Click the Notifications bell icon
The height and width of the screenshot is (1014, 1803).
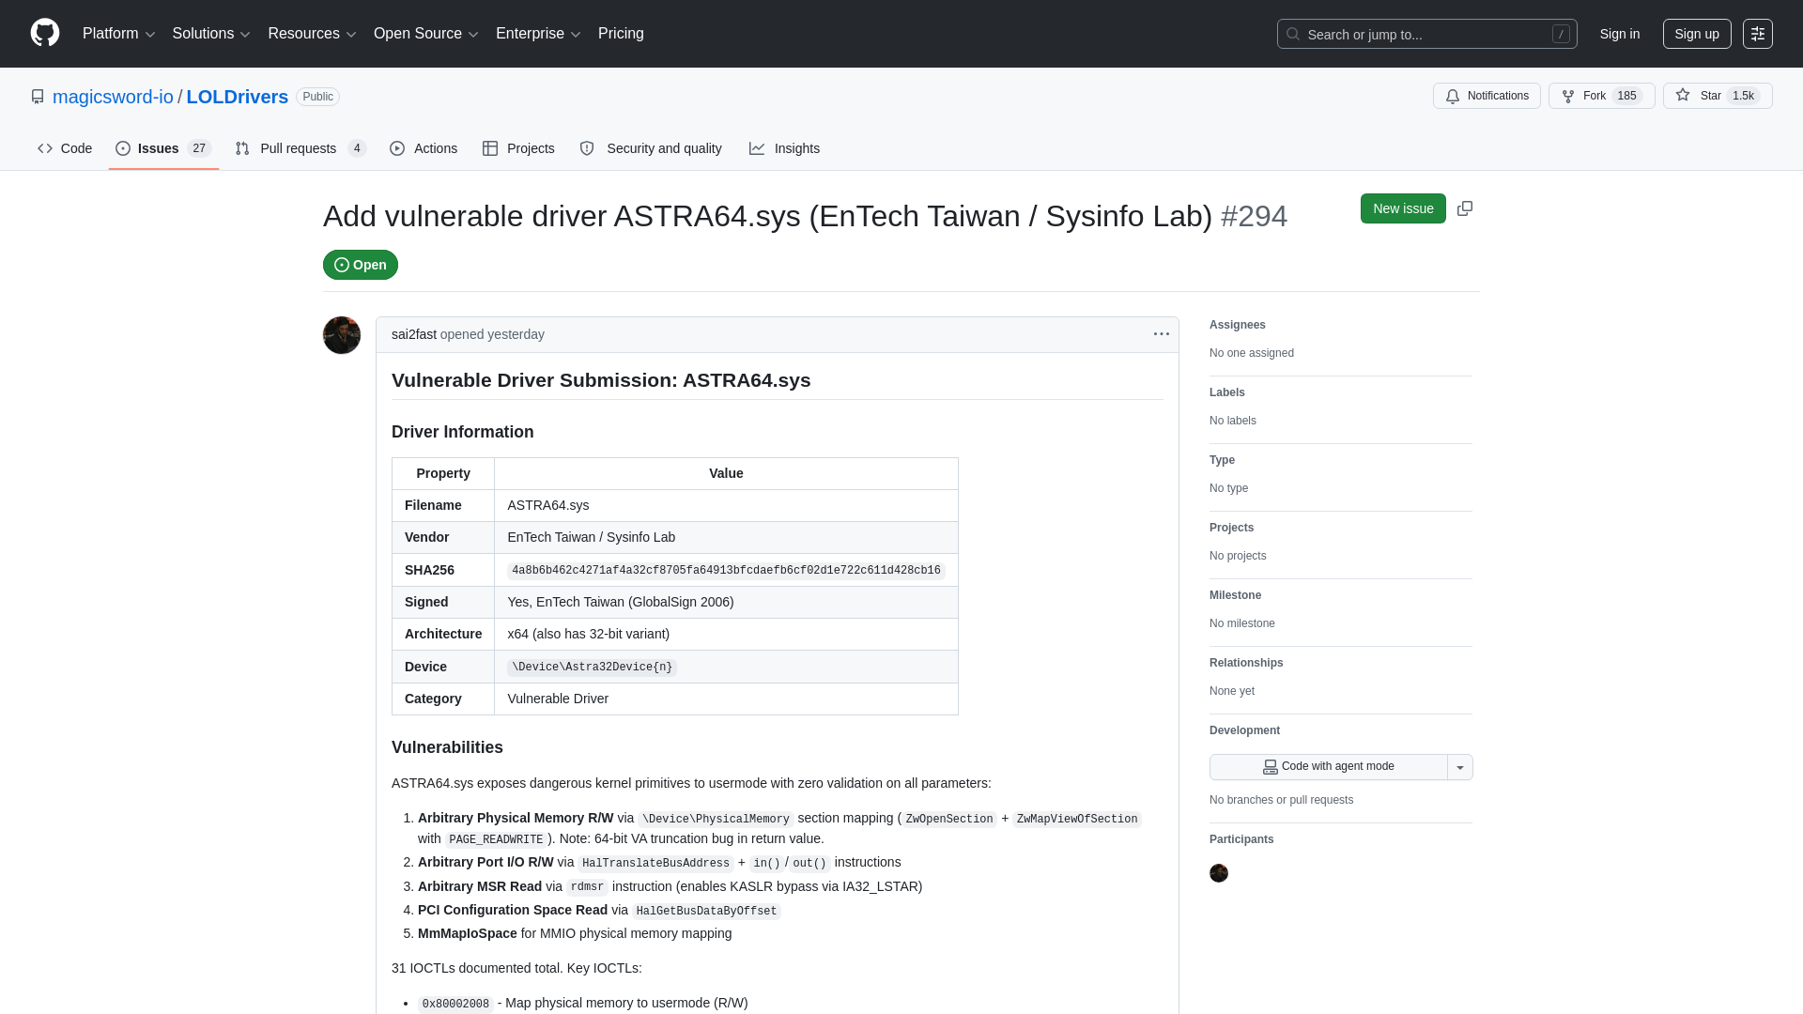[x=1452, y=96]
